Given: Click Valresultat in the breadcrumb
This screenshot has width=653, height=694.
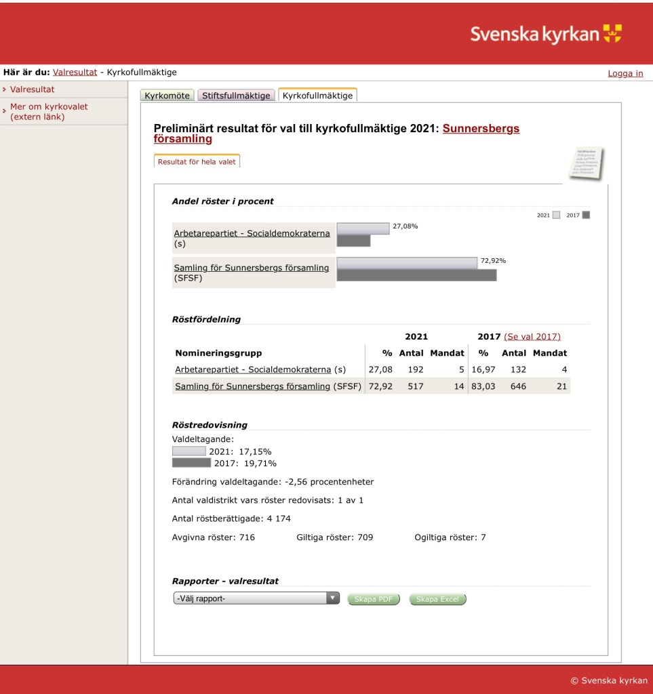Looking at the screenshot, I should coord(75,72).
